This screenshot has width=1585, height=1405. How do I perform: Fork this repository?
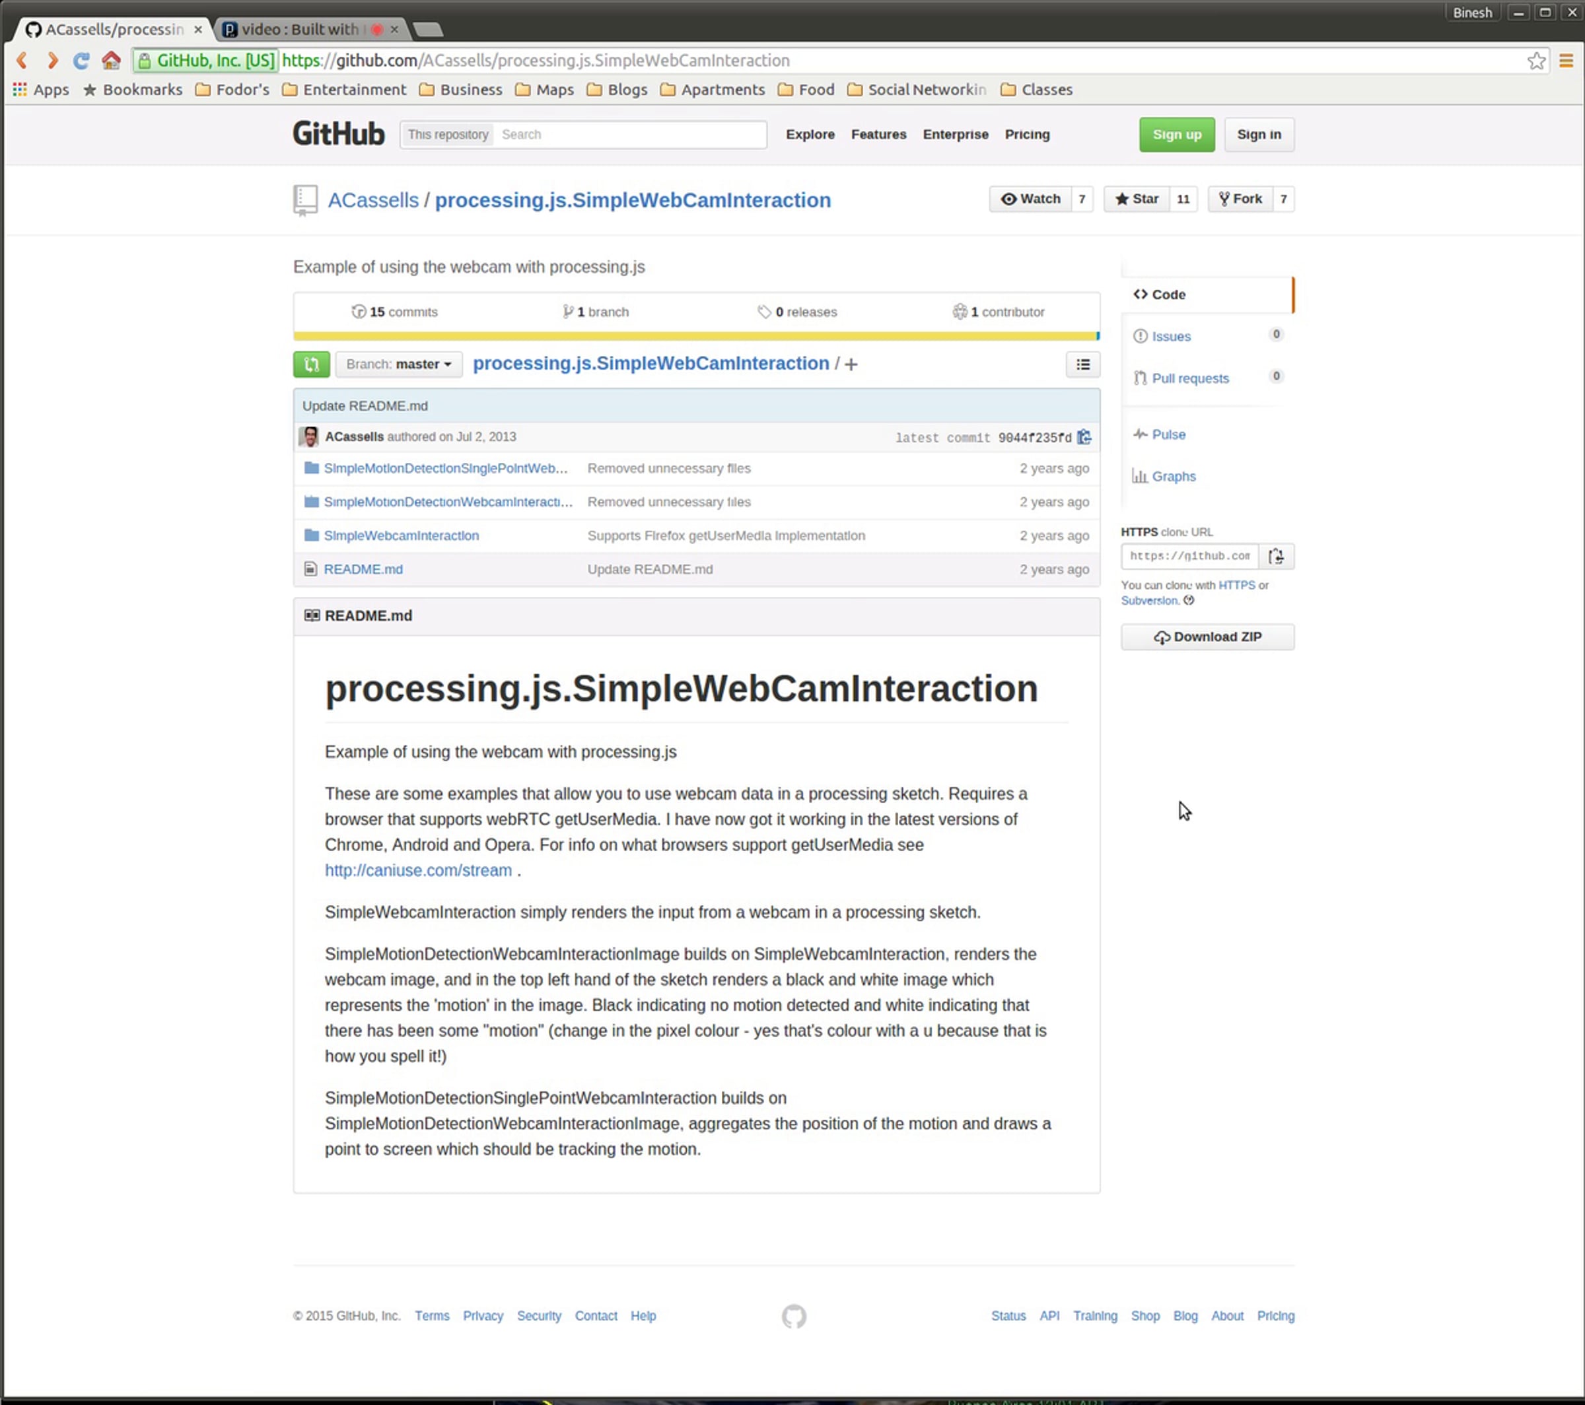coord(1240,199)
